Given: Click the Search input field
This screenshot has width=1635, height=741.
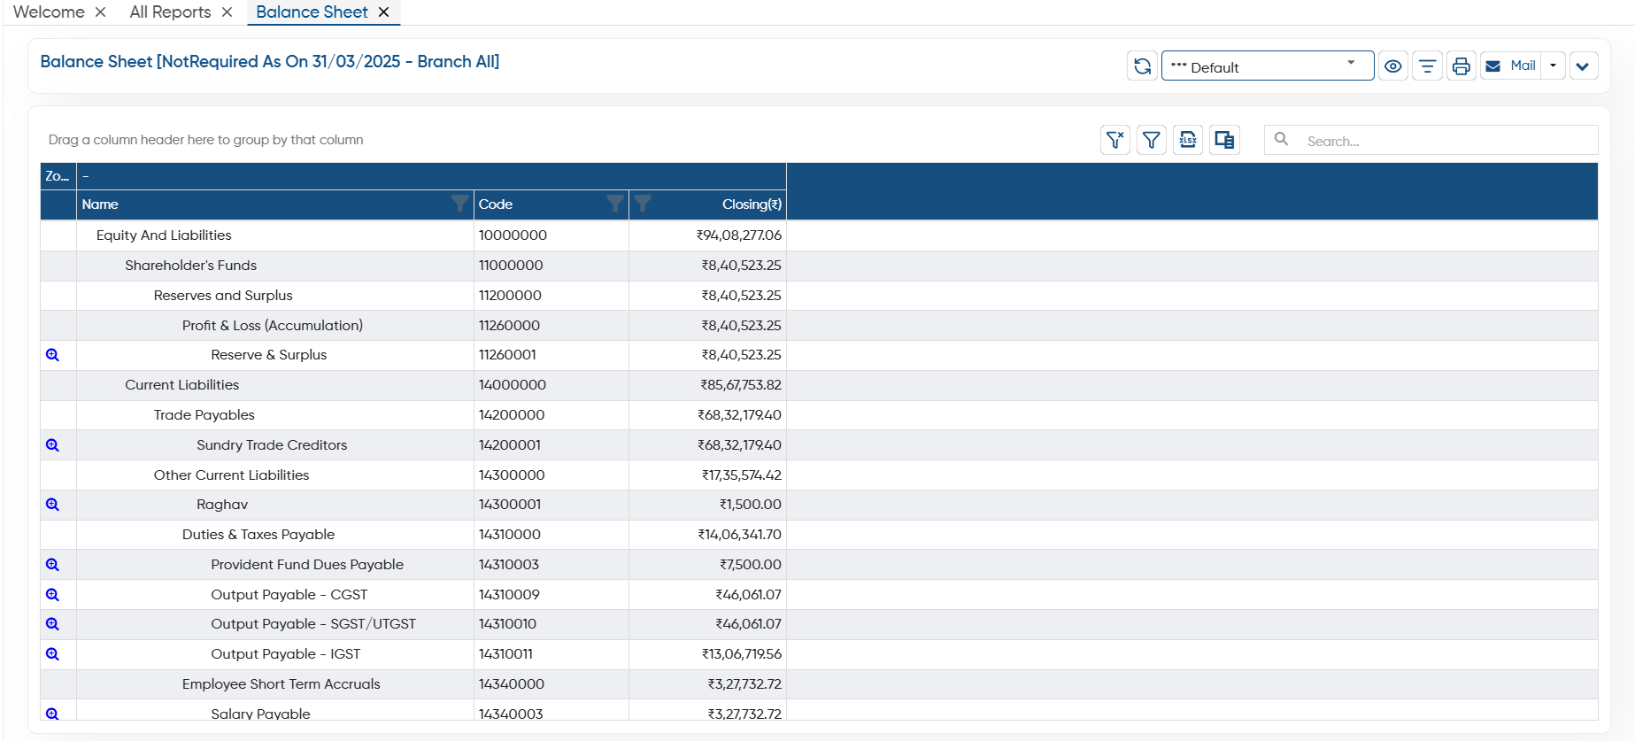Looking at the screenshot, I should (x=1431, y=141).
